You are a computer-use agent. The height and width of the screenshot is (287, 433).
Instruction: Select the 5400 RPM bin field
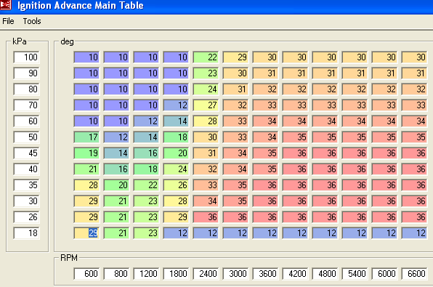pos(355,274)
